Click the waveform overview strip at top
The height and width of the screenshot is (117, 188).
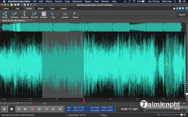click(x=93, y=27)
